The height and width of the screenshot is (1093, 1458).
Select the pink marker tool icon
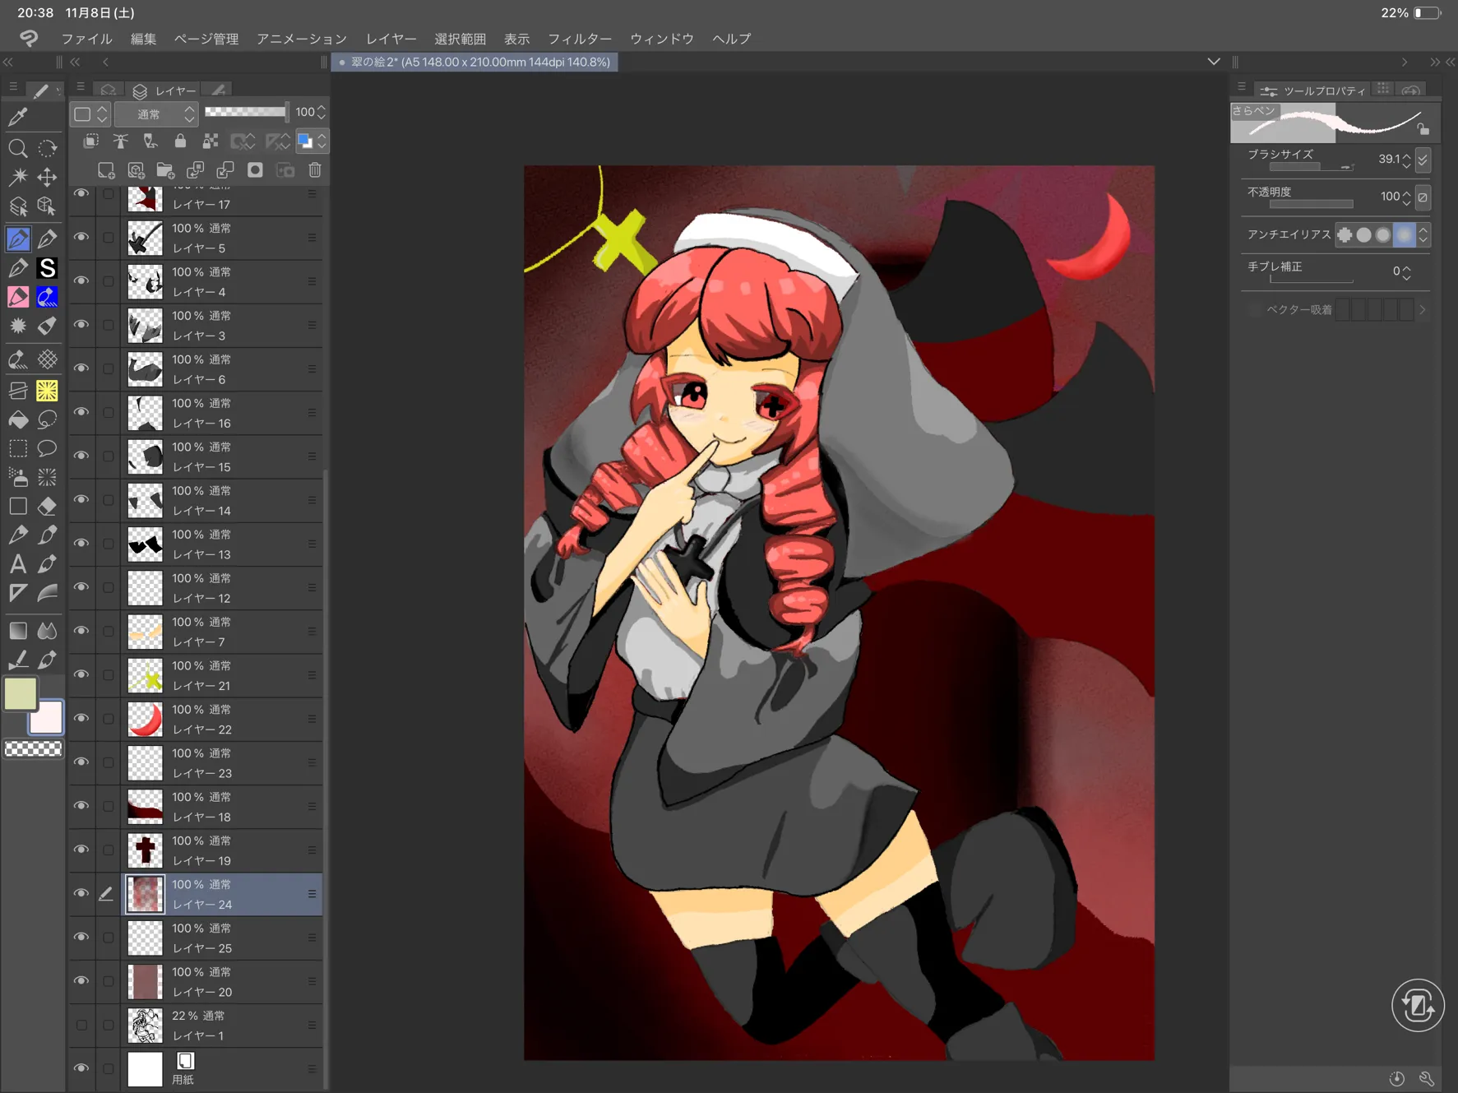pos(17,297)
